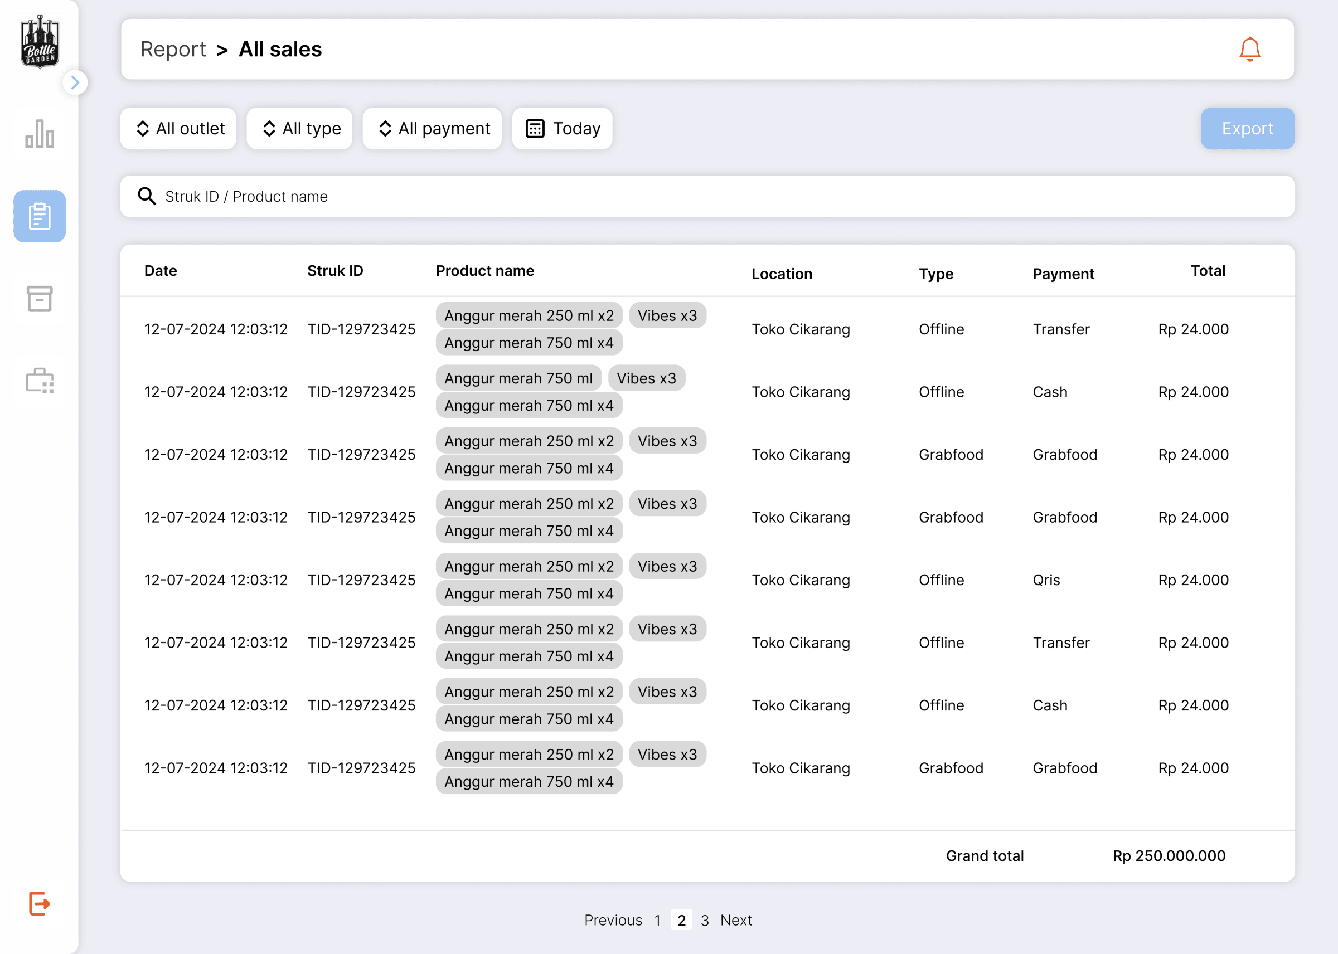The image size is (1338, 954).
Task: Select the clipboard report icon in sidebar
Action: pos(40,216)
